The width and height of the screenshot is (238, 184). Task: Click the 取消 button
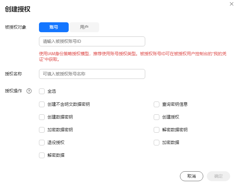192,176
